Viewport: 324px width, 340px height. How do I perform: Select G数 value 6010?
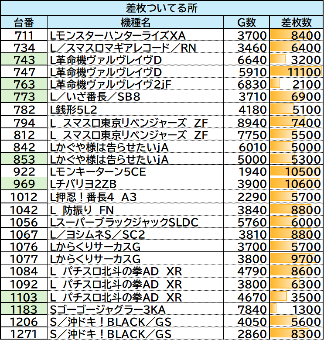tap(246, 147)
